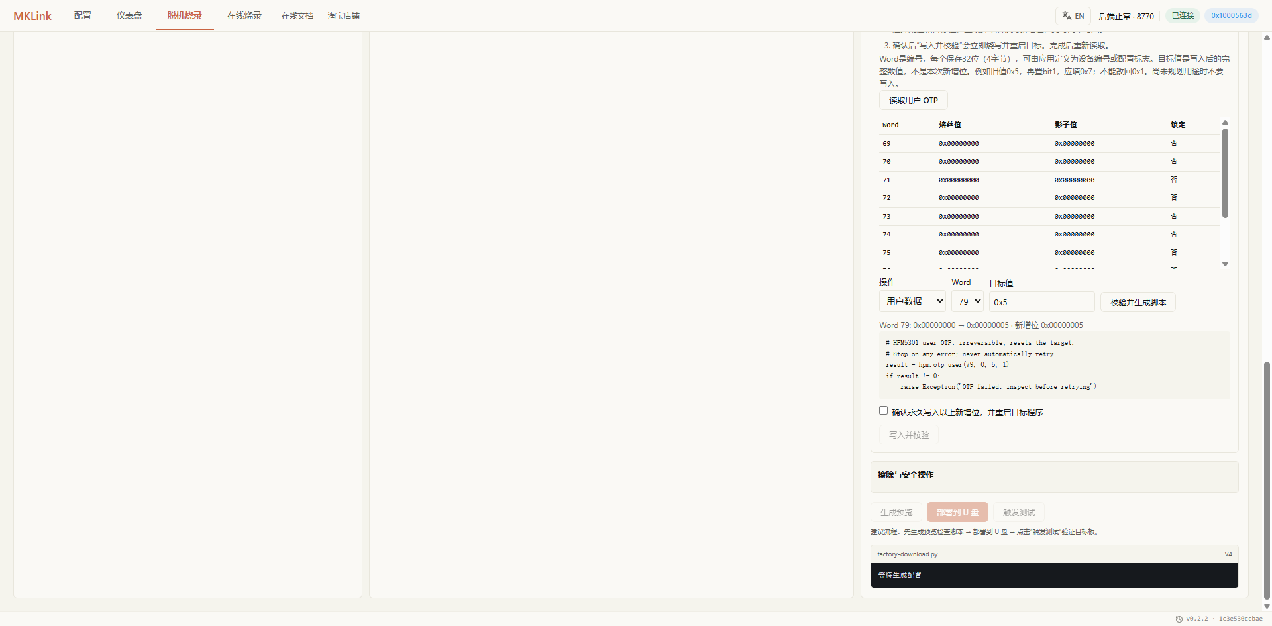Click the 读取用户 OTP button
This screenshot has height=626, width=1272.
pyautogui.click(x=913, y=101)
